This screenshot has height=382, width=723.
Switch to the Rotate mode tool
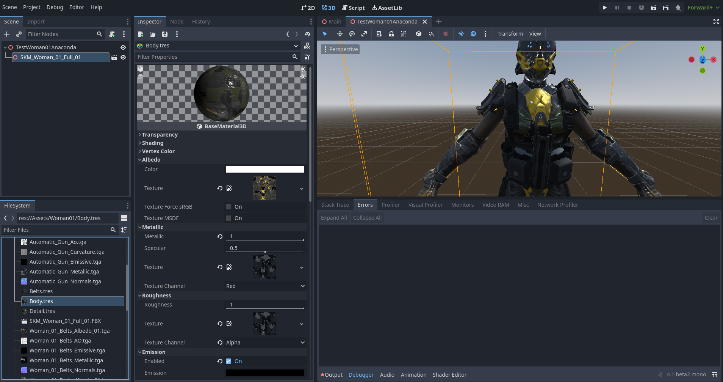[352, 34]
